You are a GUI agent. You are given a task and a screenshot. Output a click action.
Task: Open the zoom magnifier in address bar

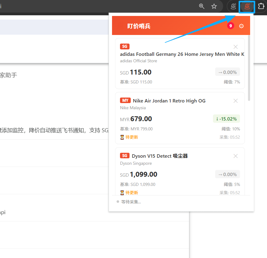(x=202, y=6)
